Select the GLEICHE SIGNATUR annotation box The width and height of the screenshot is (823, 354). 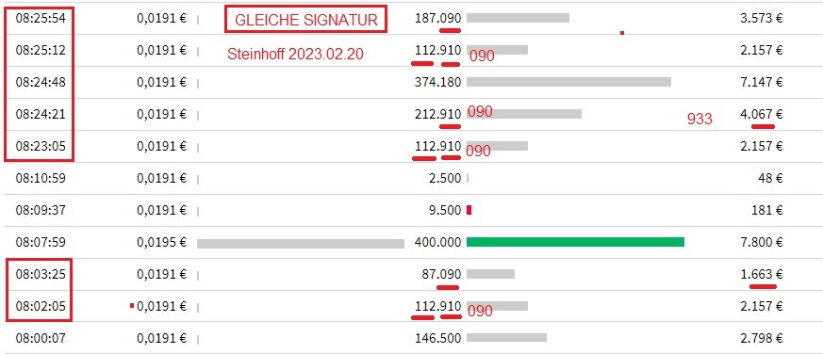(x=306, y=20)
